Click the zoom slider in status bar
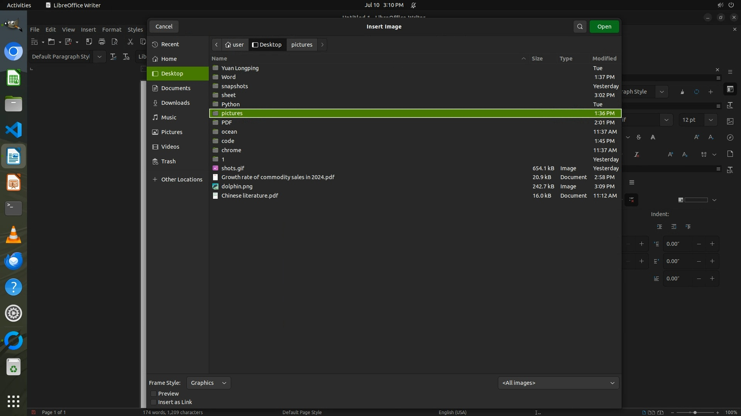This screenshot has width=741, height=416. point(695,413)
